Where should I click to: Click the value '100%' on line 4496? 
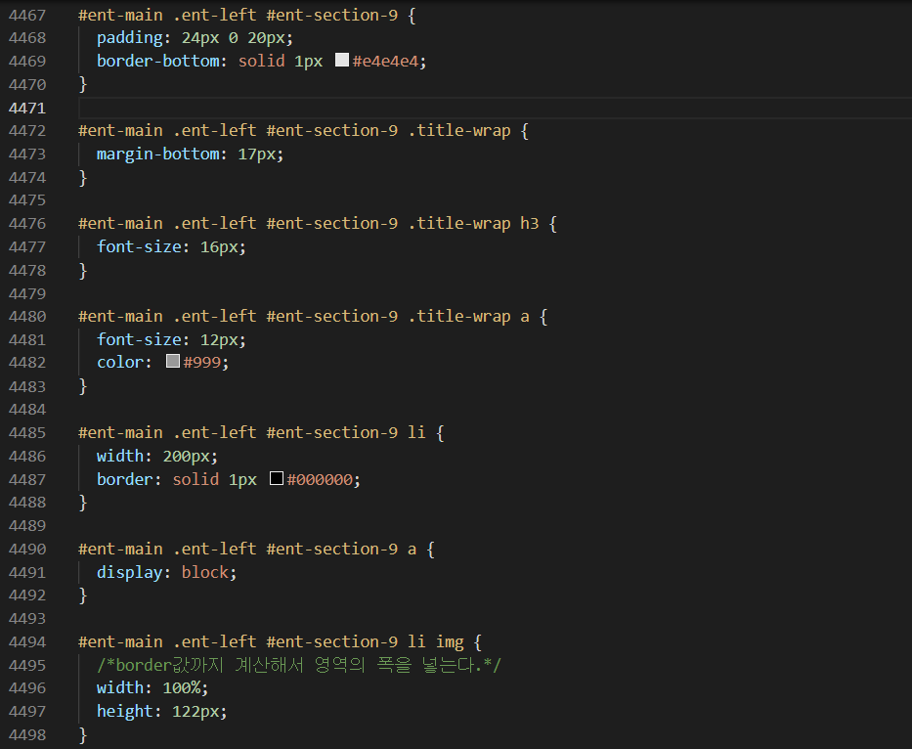(x=182, y=688)
